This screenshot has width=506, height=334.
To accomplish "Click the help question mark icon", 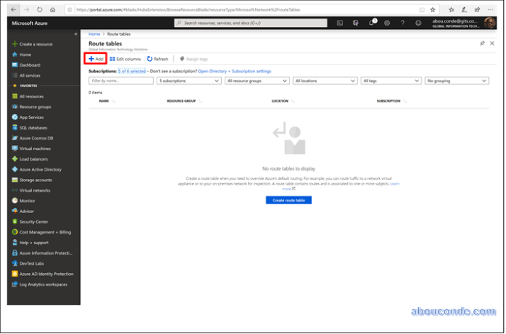I will pos(403,23).
